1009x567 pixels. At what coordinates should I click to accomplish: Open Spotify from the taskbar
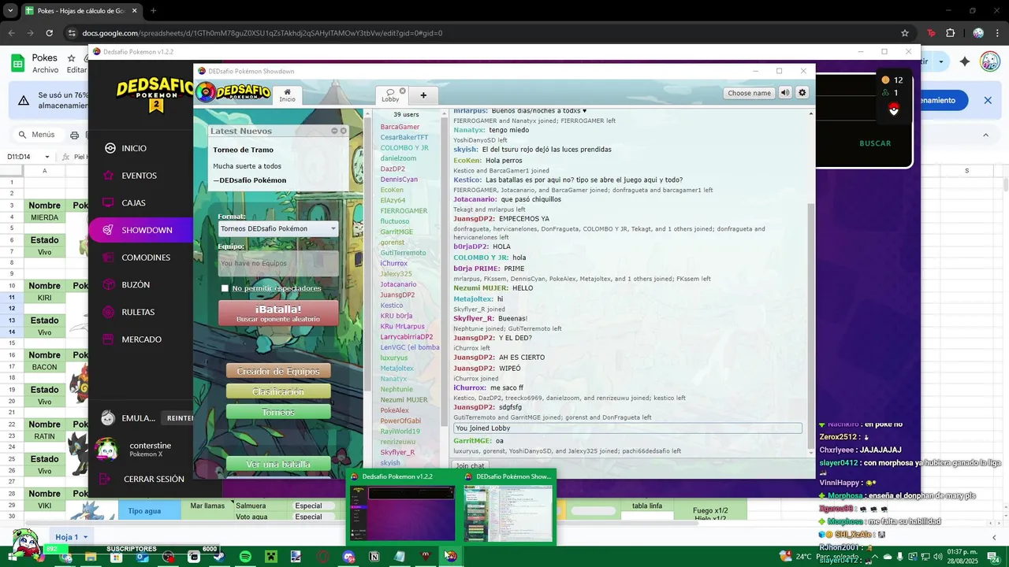(245, 557)
